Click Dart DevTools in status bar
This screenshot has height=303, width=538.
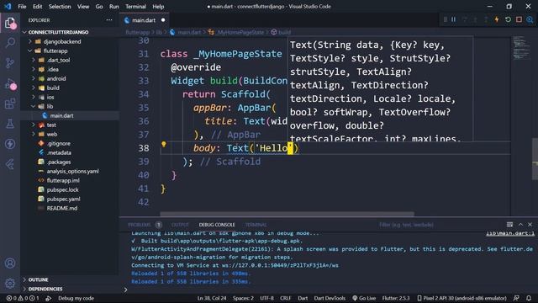tap(330, 298)
